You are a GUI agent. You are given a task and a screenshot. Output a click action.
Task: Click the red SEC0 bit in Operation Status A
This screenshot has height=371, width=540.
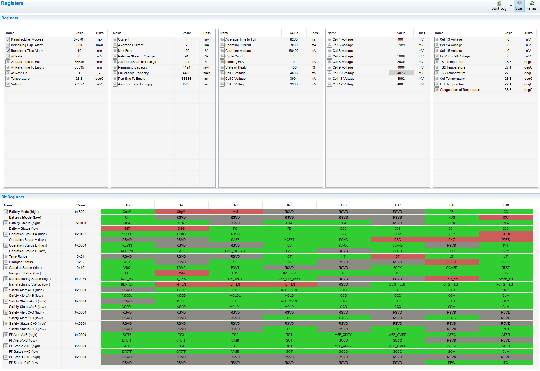(506, 234)
